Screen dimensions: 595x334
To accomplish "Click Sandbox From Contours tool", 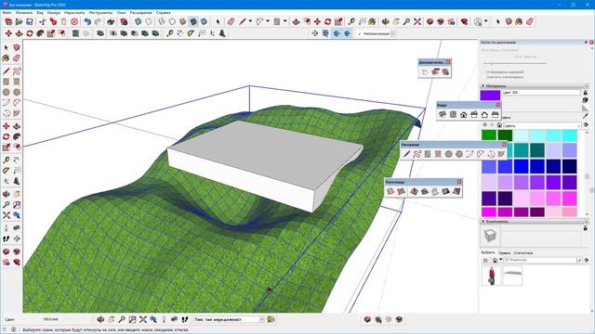I will (x=390, y=192).
